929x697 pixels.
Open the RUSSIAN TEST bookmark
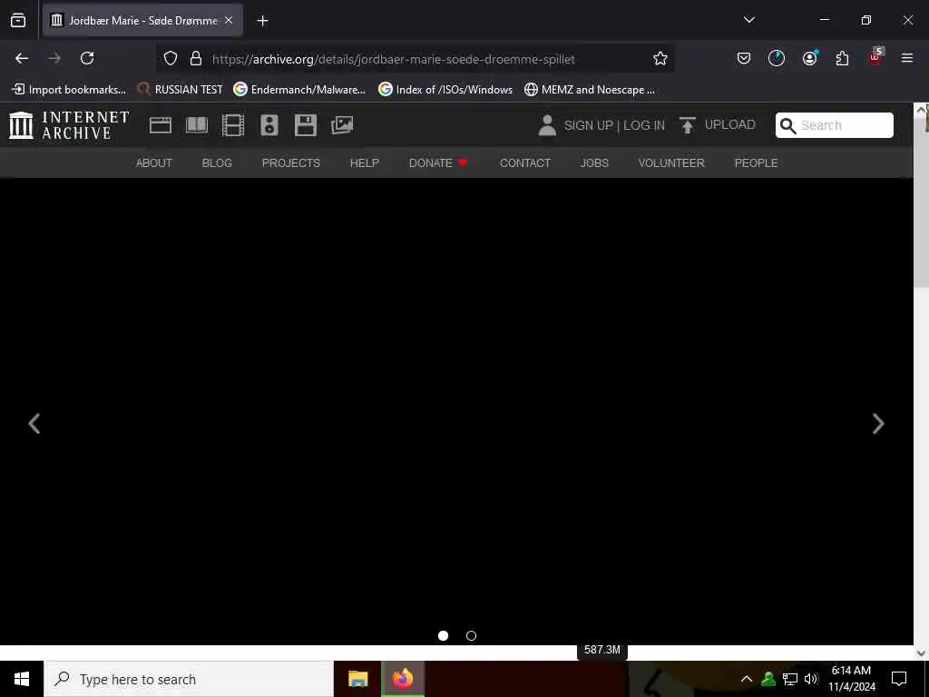point(181,90)
